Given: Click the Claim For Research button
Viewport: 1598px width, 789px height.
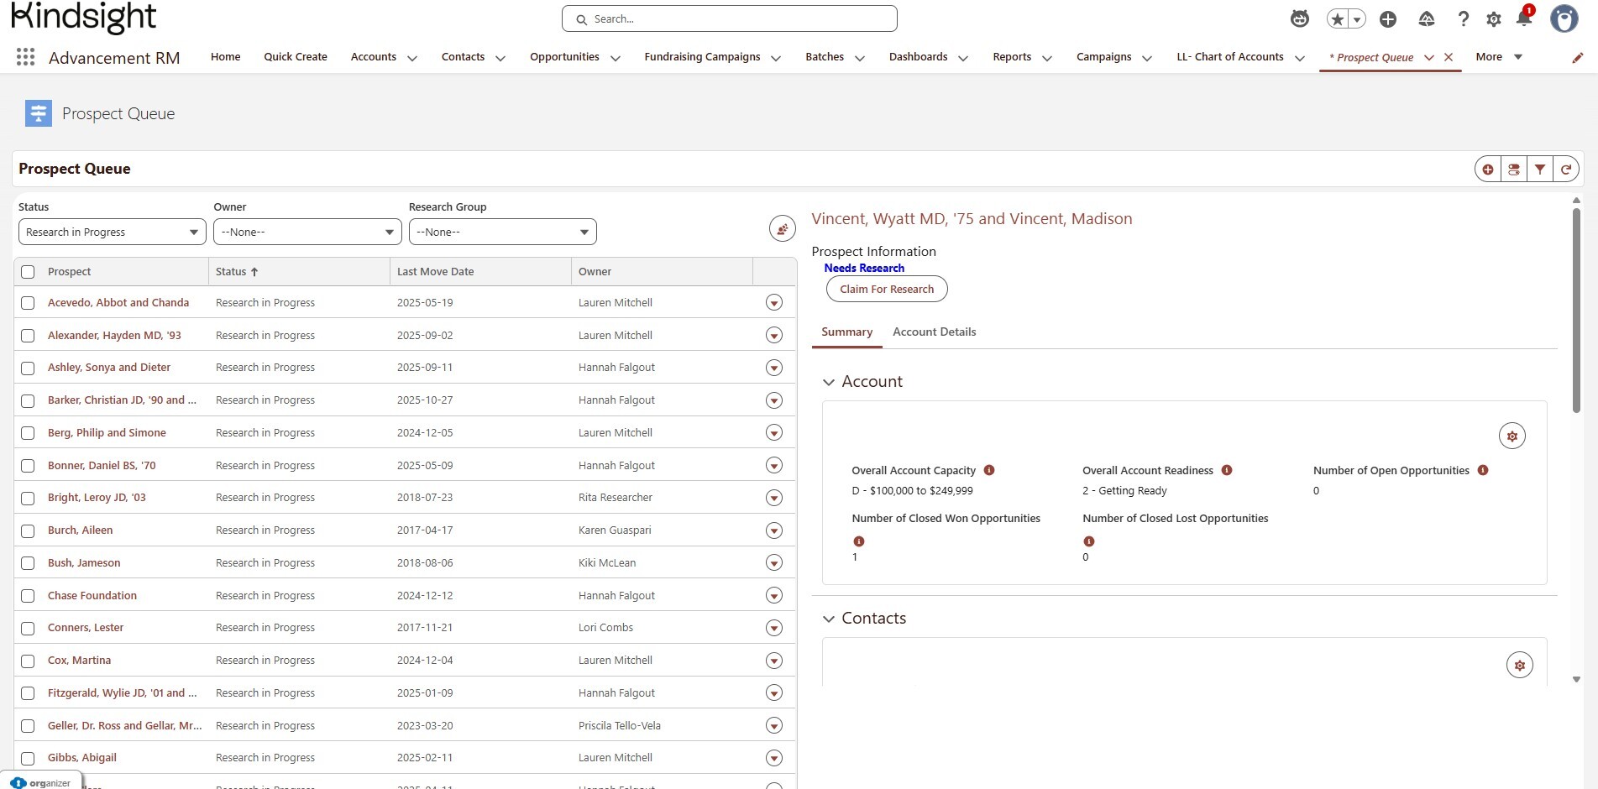Looking at the screenshot, I should 887,290.
